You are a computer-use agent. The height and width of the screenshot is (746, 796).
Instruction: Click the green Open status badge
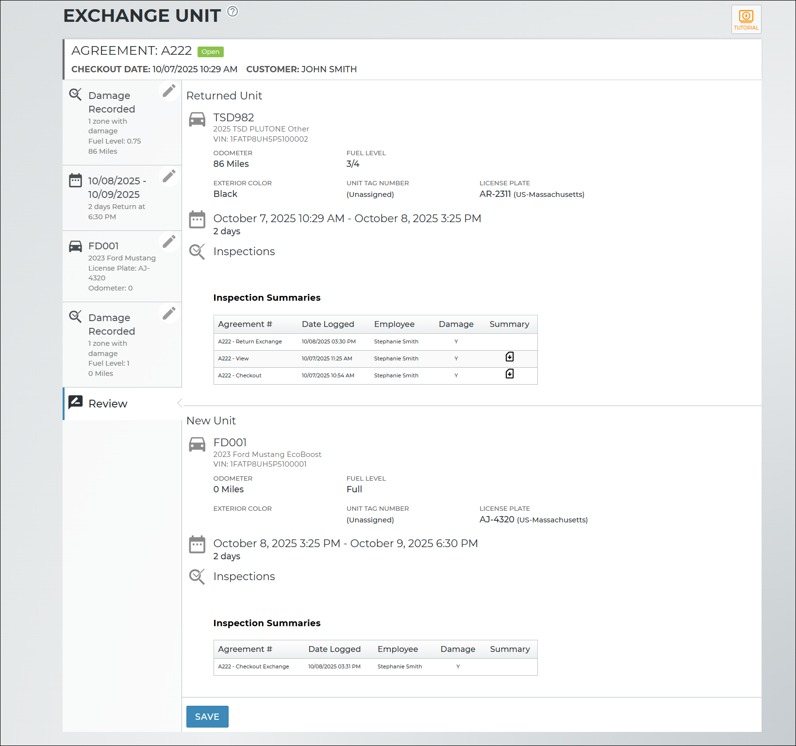click(210, 52)
